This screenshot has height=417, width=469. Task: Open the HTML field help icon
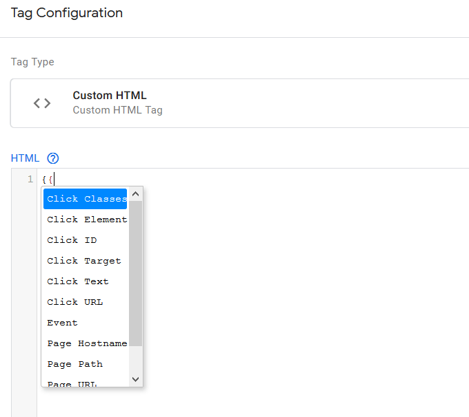tap(53, 158)
